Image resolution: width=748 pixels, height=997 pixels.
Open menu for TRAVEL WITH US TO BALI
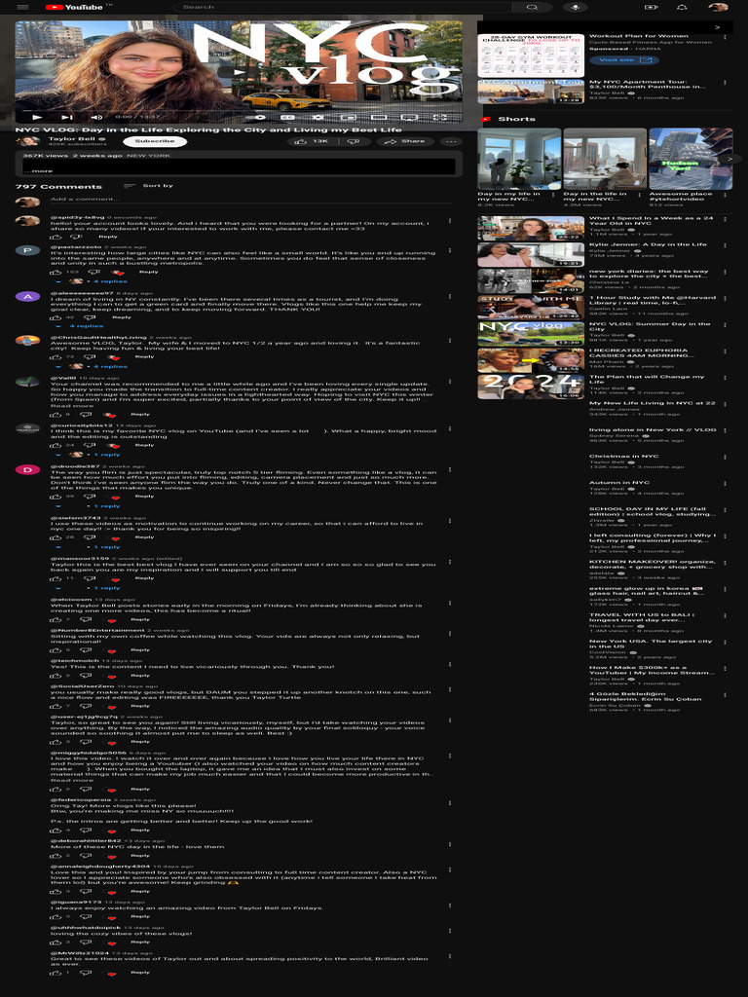[725, 615]
